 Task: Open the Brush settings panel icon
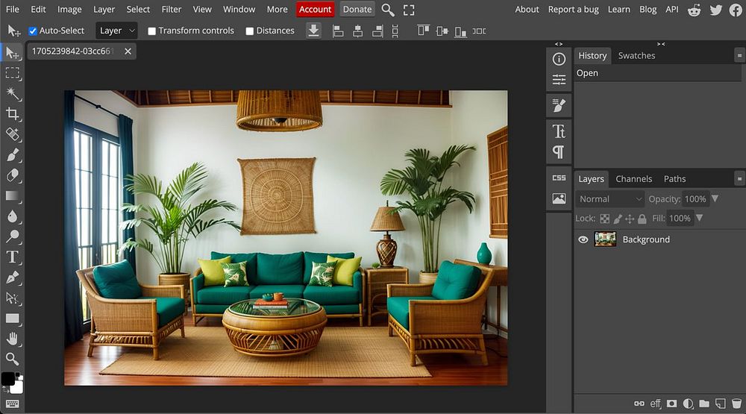pyautogui.click(x=559, y=105)
